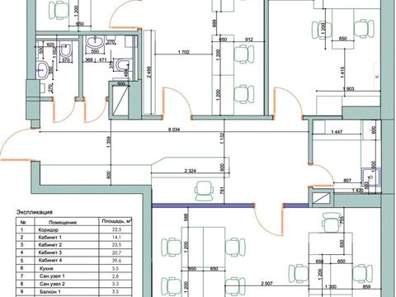This screenshot has width=396, height=297.
Task: Click the 'Коридор' row label
Action: coord(49,229)
